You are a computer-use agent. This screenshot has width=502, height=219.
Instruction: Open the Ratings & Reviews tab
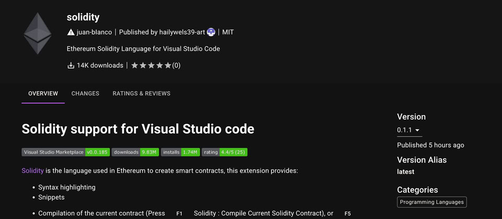pyautogui.click(x=141, y=94)
